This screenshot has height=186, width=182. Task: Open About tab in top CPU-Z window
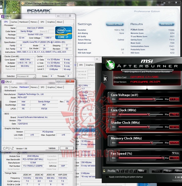60,22
